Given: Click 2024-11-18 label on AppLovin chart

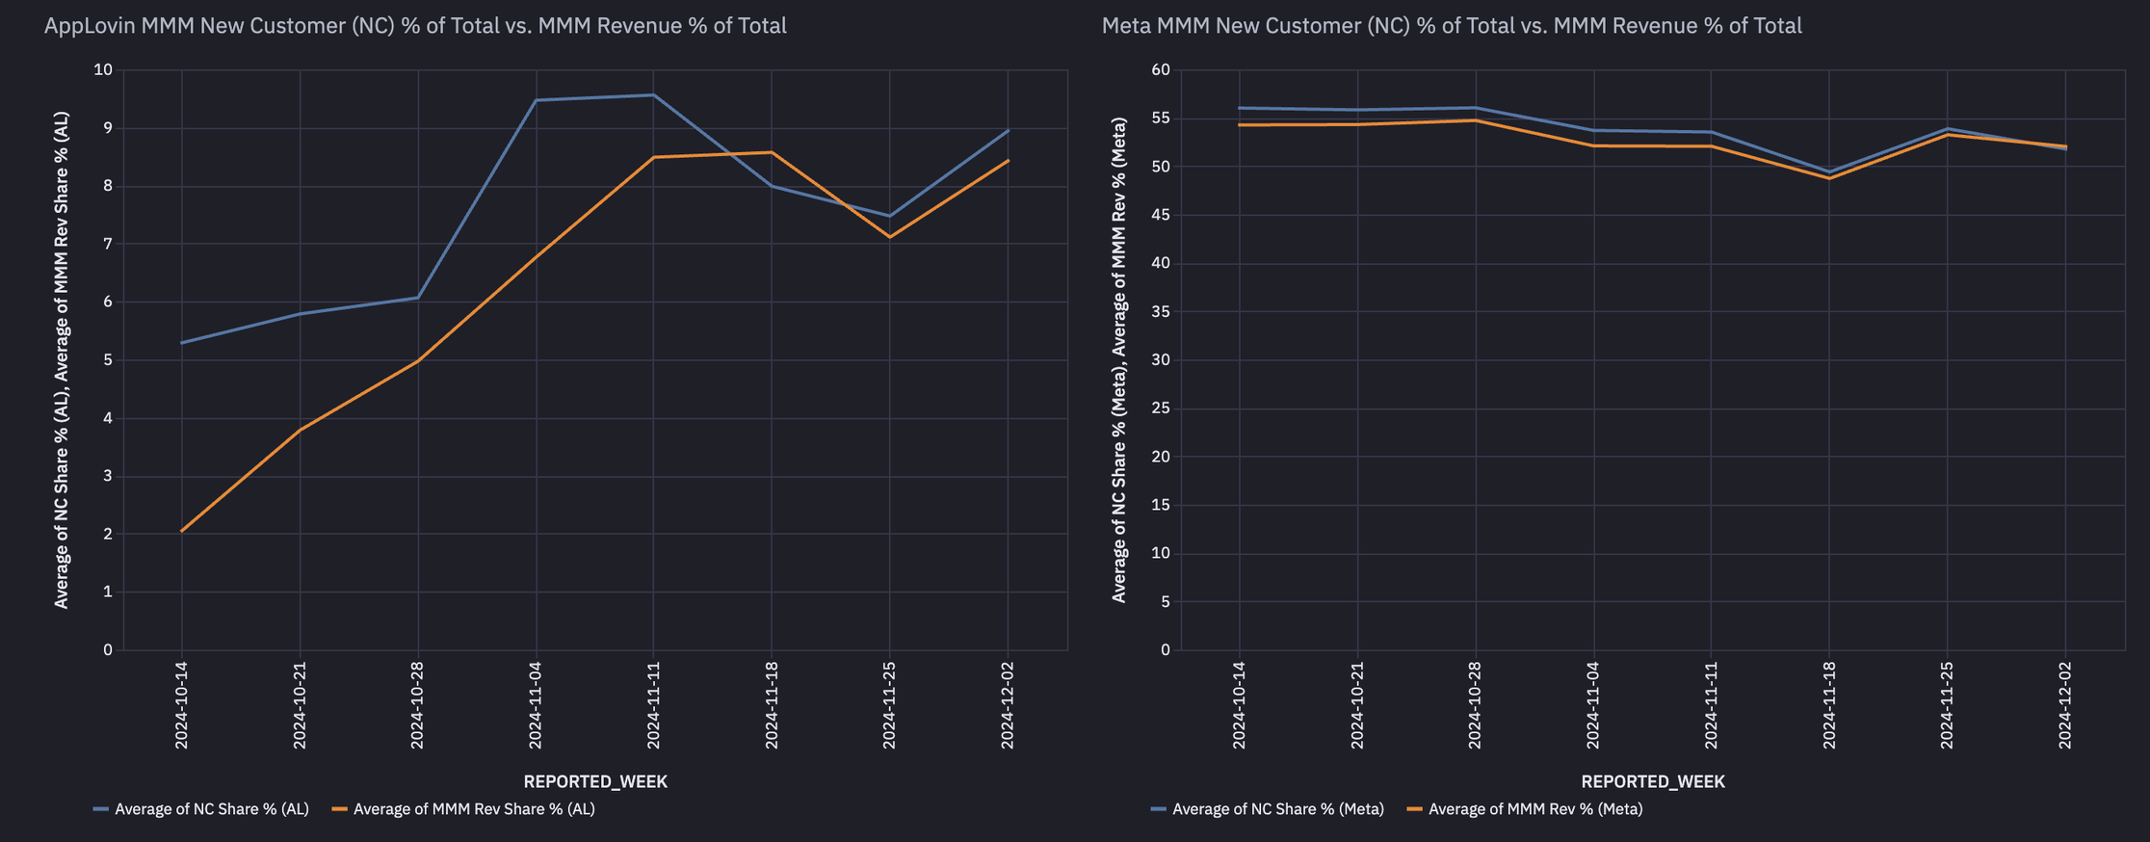Looking at the screenshot, I should point(772,705).
